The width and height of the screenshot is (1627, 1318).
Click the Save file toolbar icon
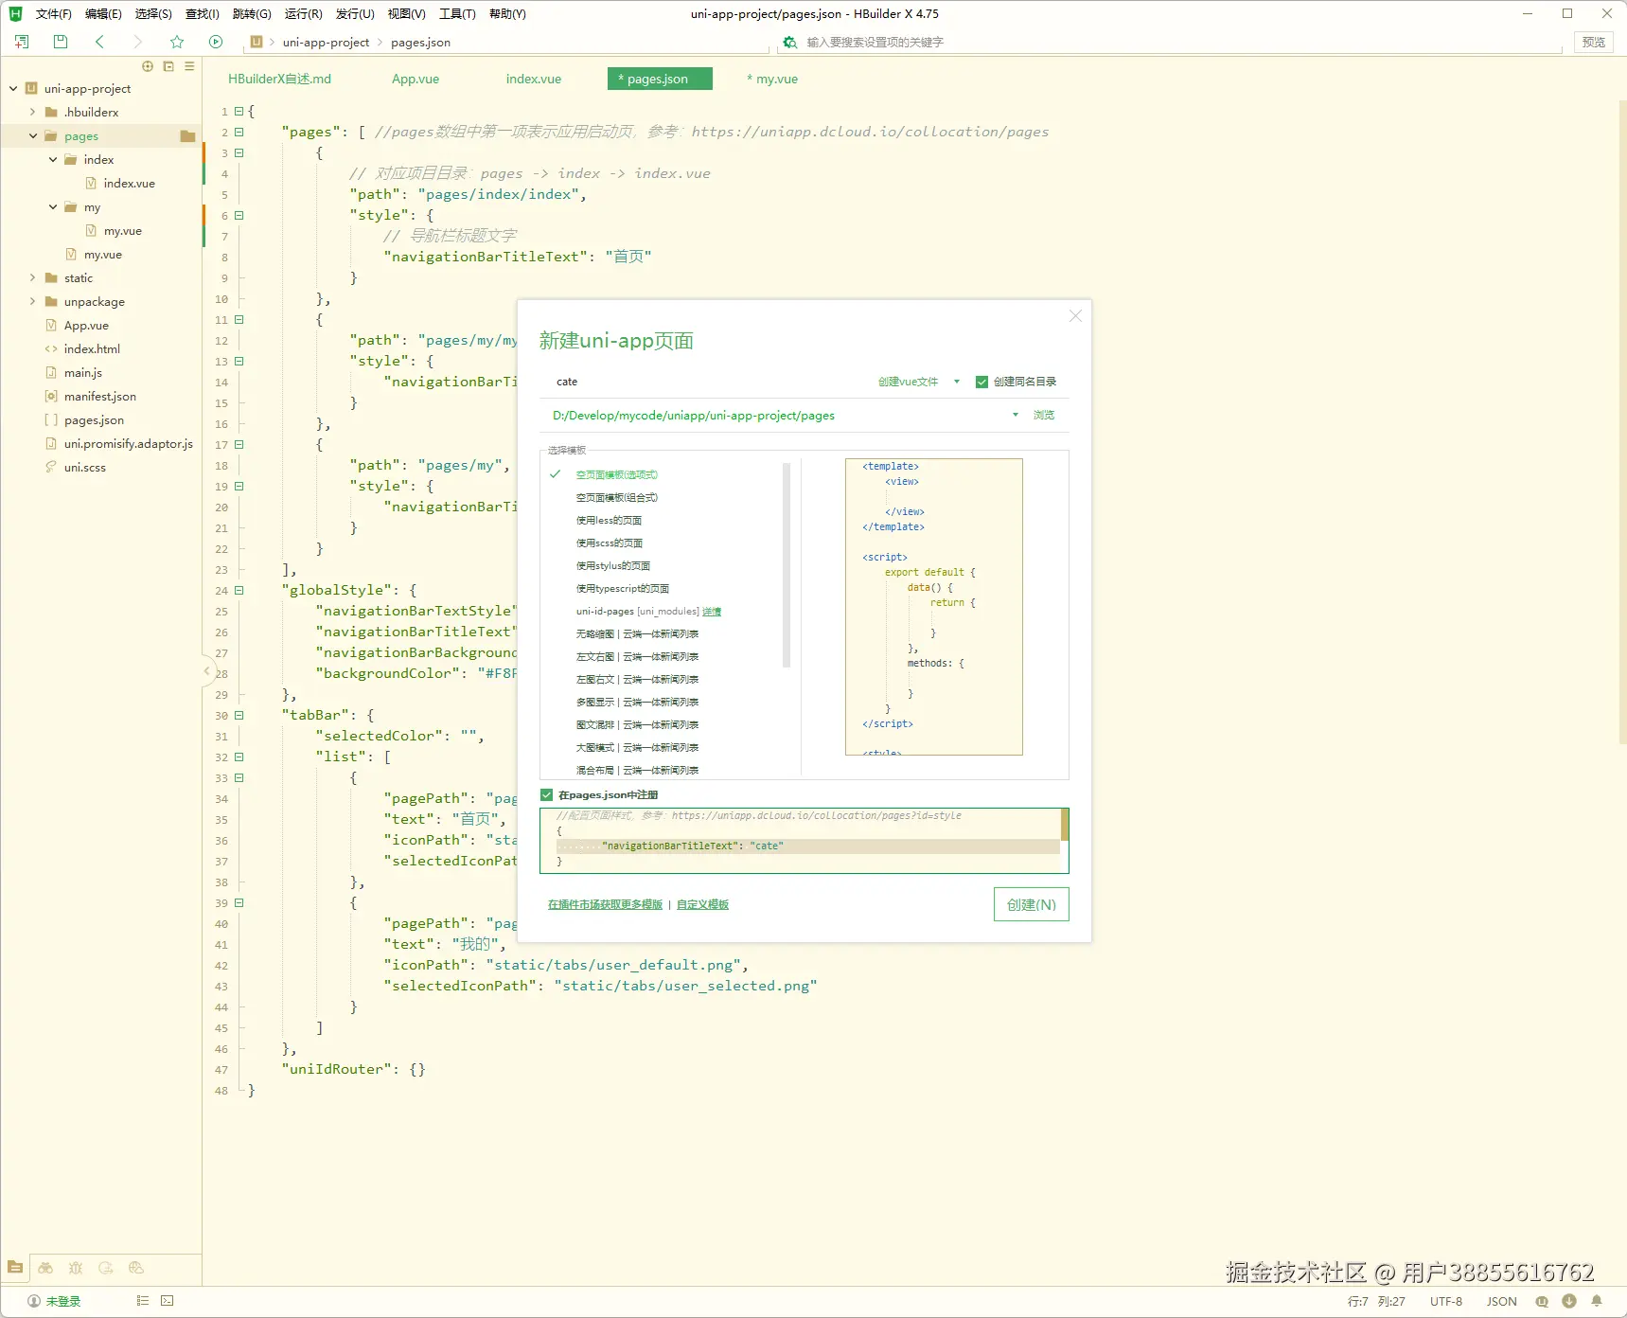point(61,42)
